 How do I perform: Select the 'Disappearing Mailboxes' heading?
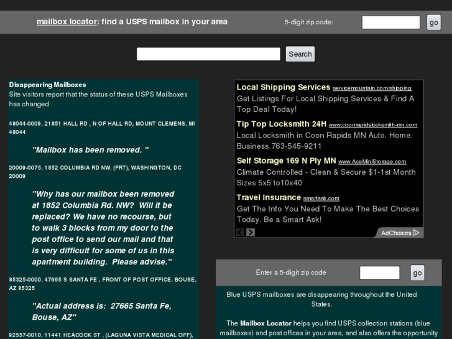tap(48, 85)
